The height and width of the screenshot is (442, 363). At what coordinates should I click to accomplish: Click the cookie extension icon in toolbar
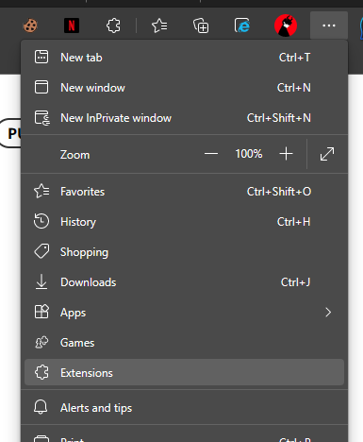30,25
